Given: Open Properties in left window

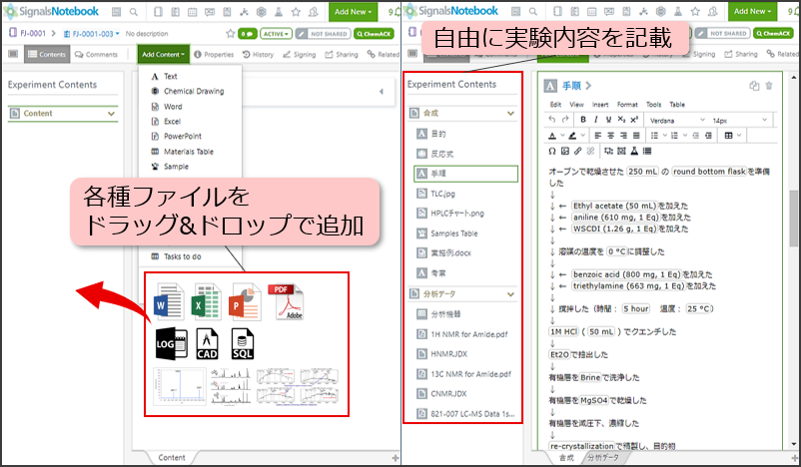Looking at the screenshot, I should click(214, 55).
